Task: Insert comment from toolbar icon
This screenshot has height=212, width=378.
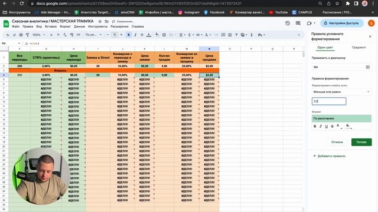Action: 223,35
